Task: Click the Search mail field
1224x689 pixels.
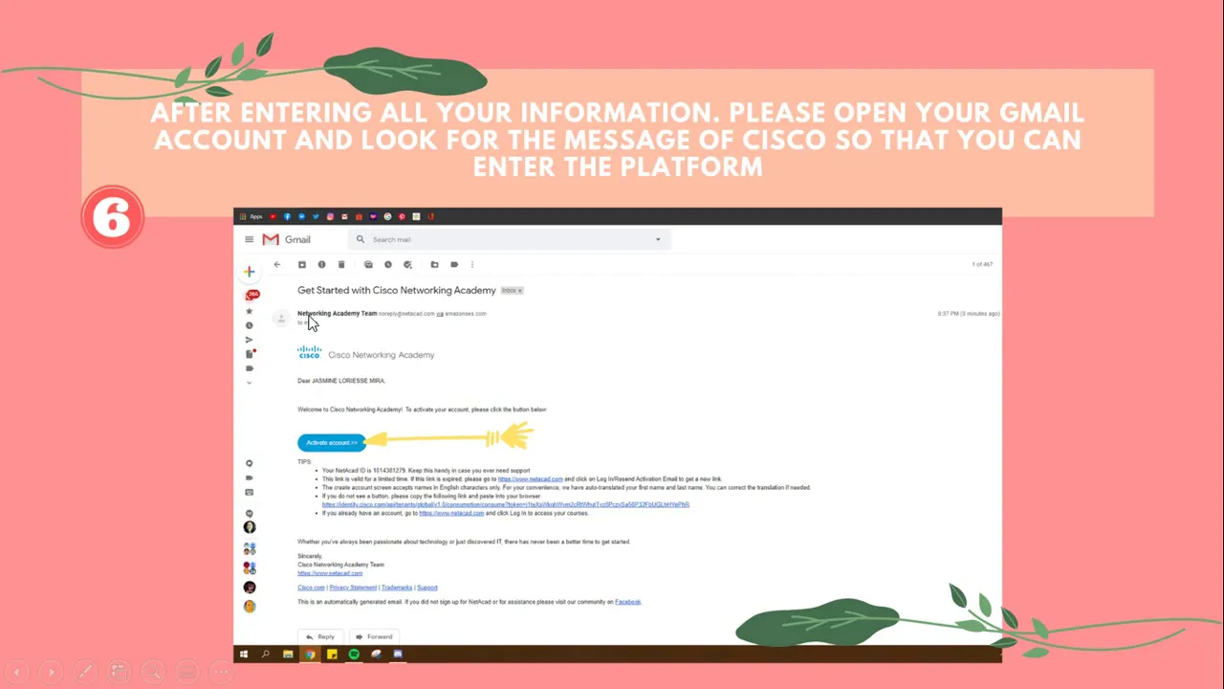Action: coord(512,239)
